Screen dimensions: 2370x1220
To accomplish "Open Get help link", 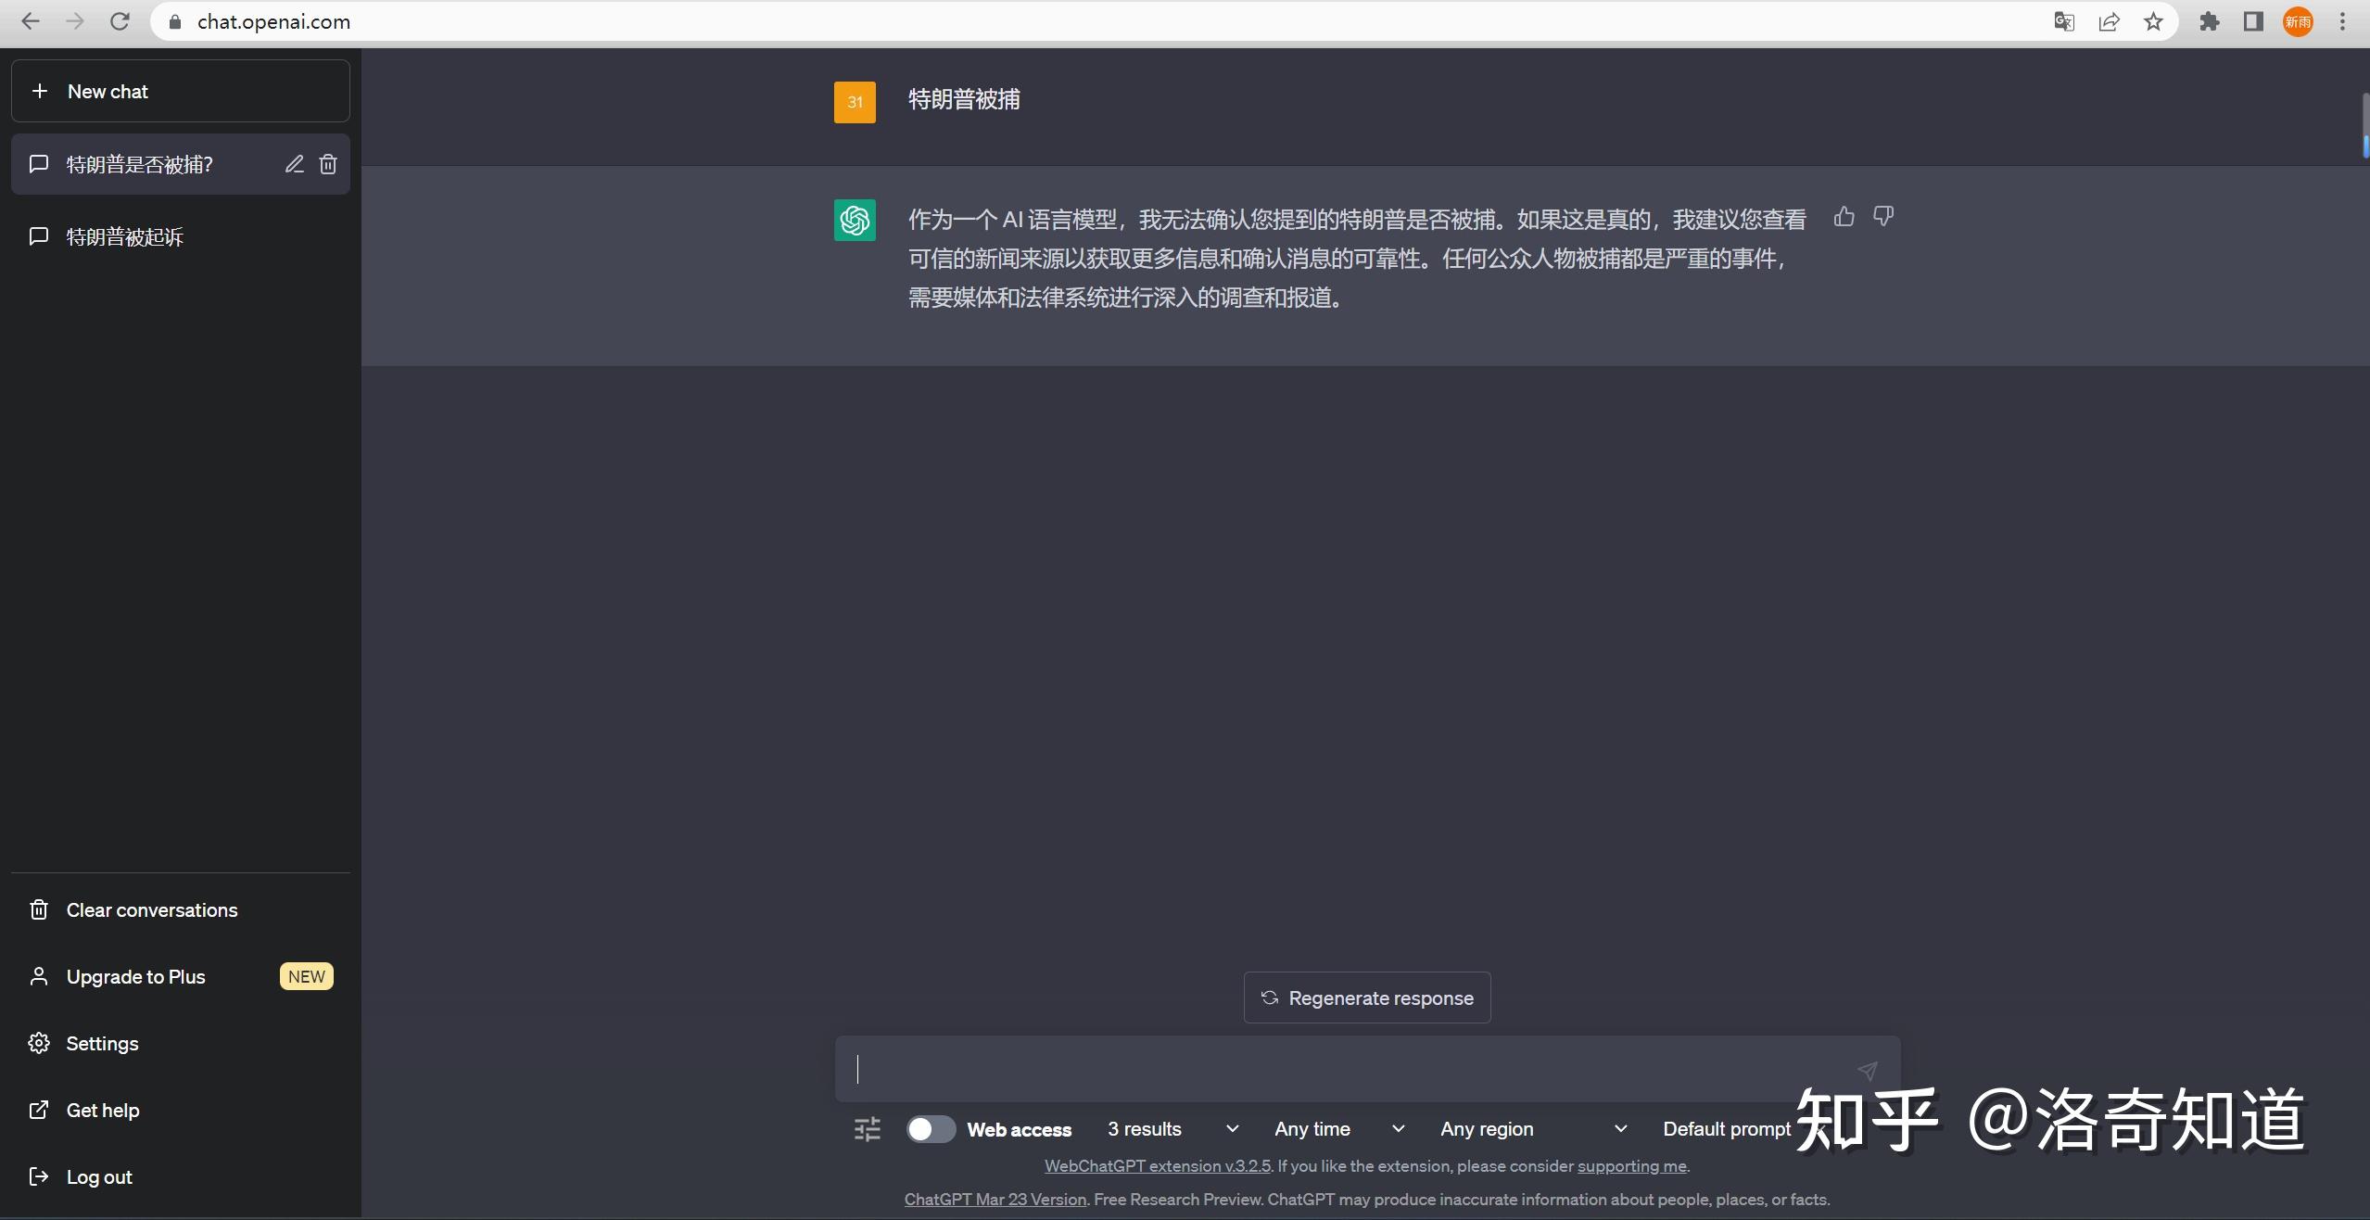I will click(x=181, y=1111).
